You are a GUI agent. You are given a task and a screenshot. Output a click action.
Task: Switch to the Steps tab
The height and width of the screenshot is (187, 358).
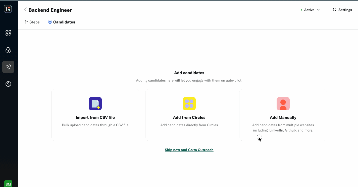pyautogui.click(x=32, y=22)
